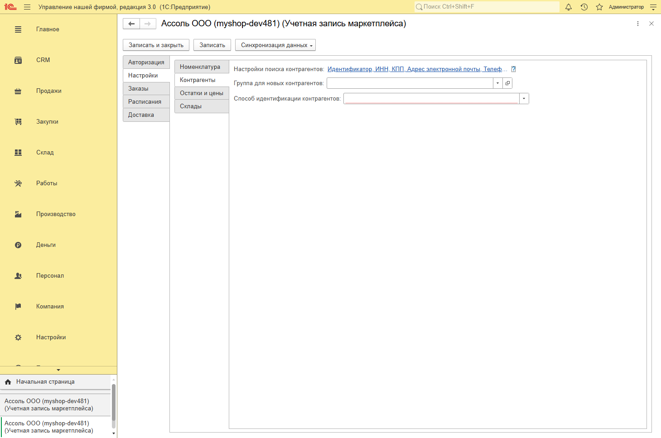The height and width of the screenshot is (438, 661).
Task: Close the marketplace account form
Action: point(651,24)
